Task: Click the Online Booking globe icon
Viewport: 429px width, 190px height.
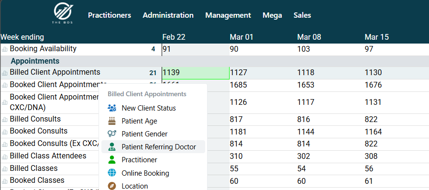Action: pyautogui.click(x=112, y=173)
